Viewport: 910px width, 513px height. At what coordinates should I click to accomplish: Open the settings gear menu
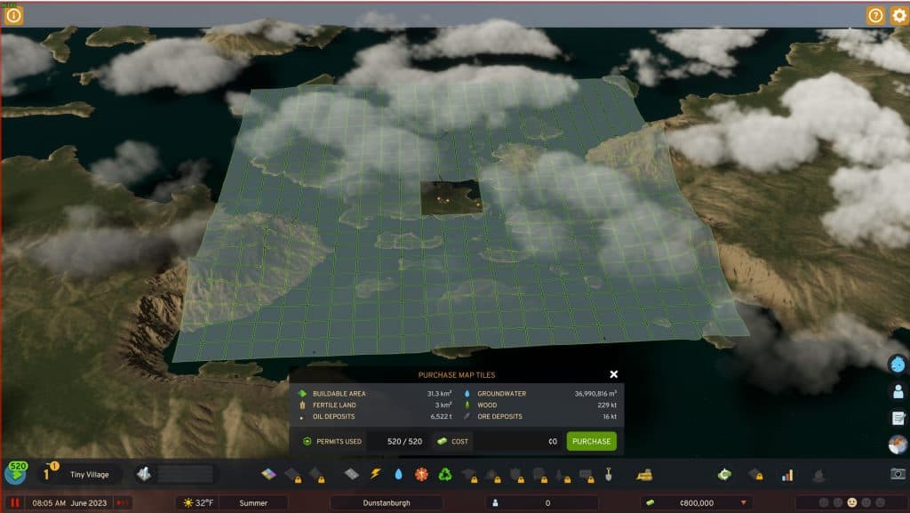click(899, 15)
